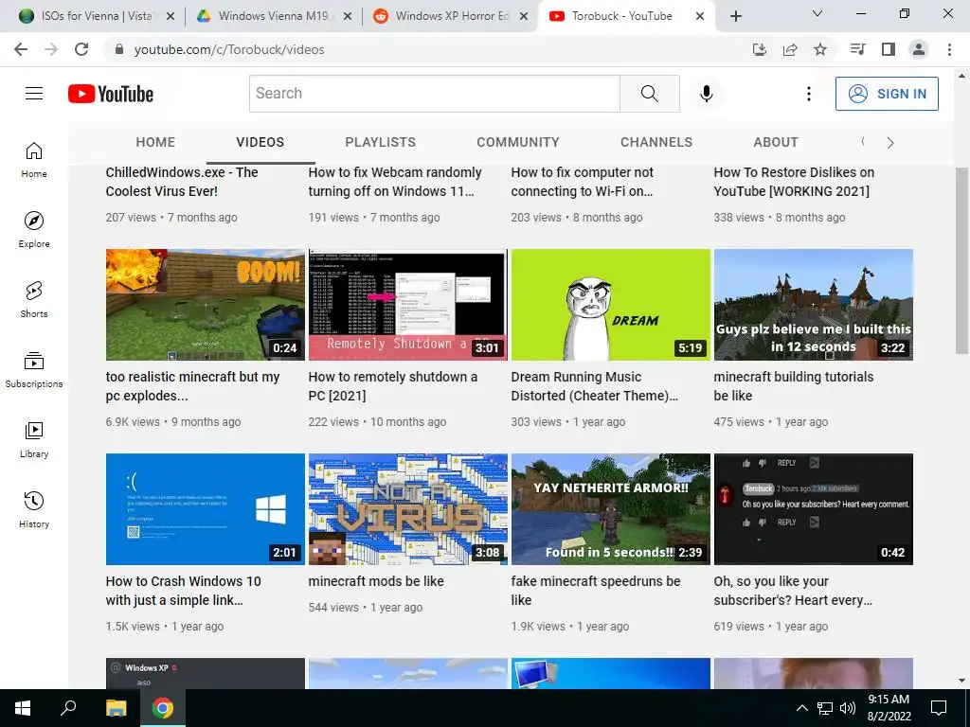Open 'fake minecraft speedruns be like' title

click(x=596, y=591)
